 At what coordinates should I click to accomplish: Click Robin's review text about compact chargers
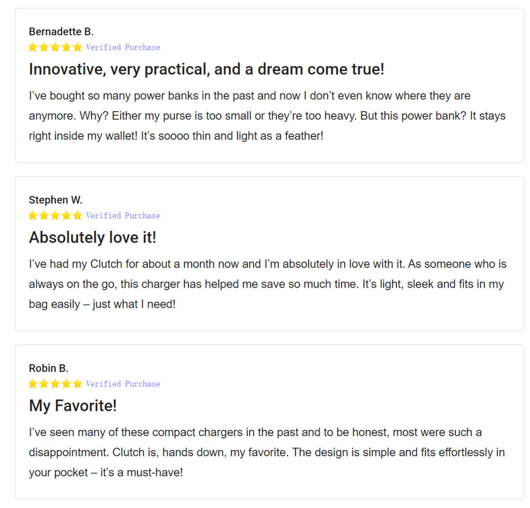point(267,452)
